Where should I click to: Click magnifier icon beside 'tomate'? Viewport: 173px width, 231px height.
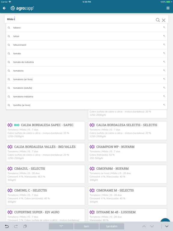tap(9, 54)
